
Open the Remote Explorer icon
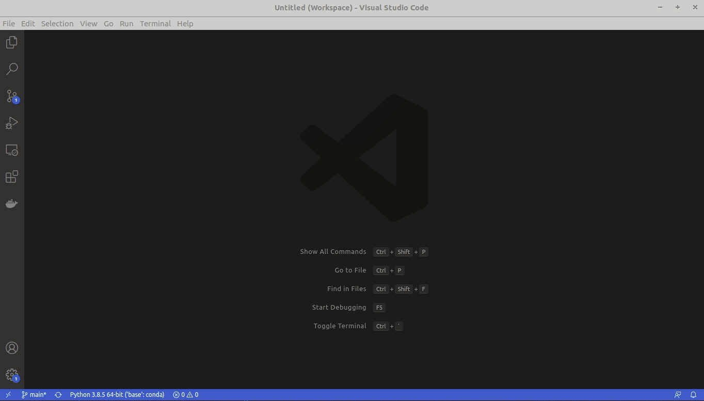tap(12, 150)
